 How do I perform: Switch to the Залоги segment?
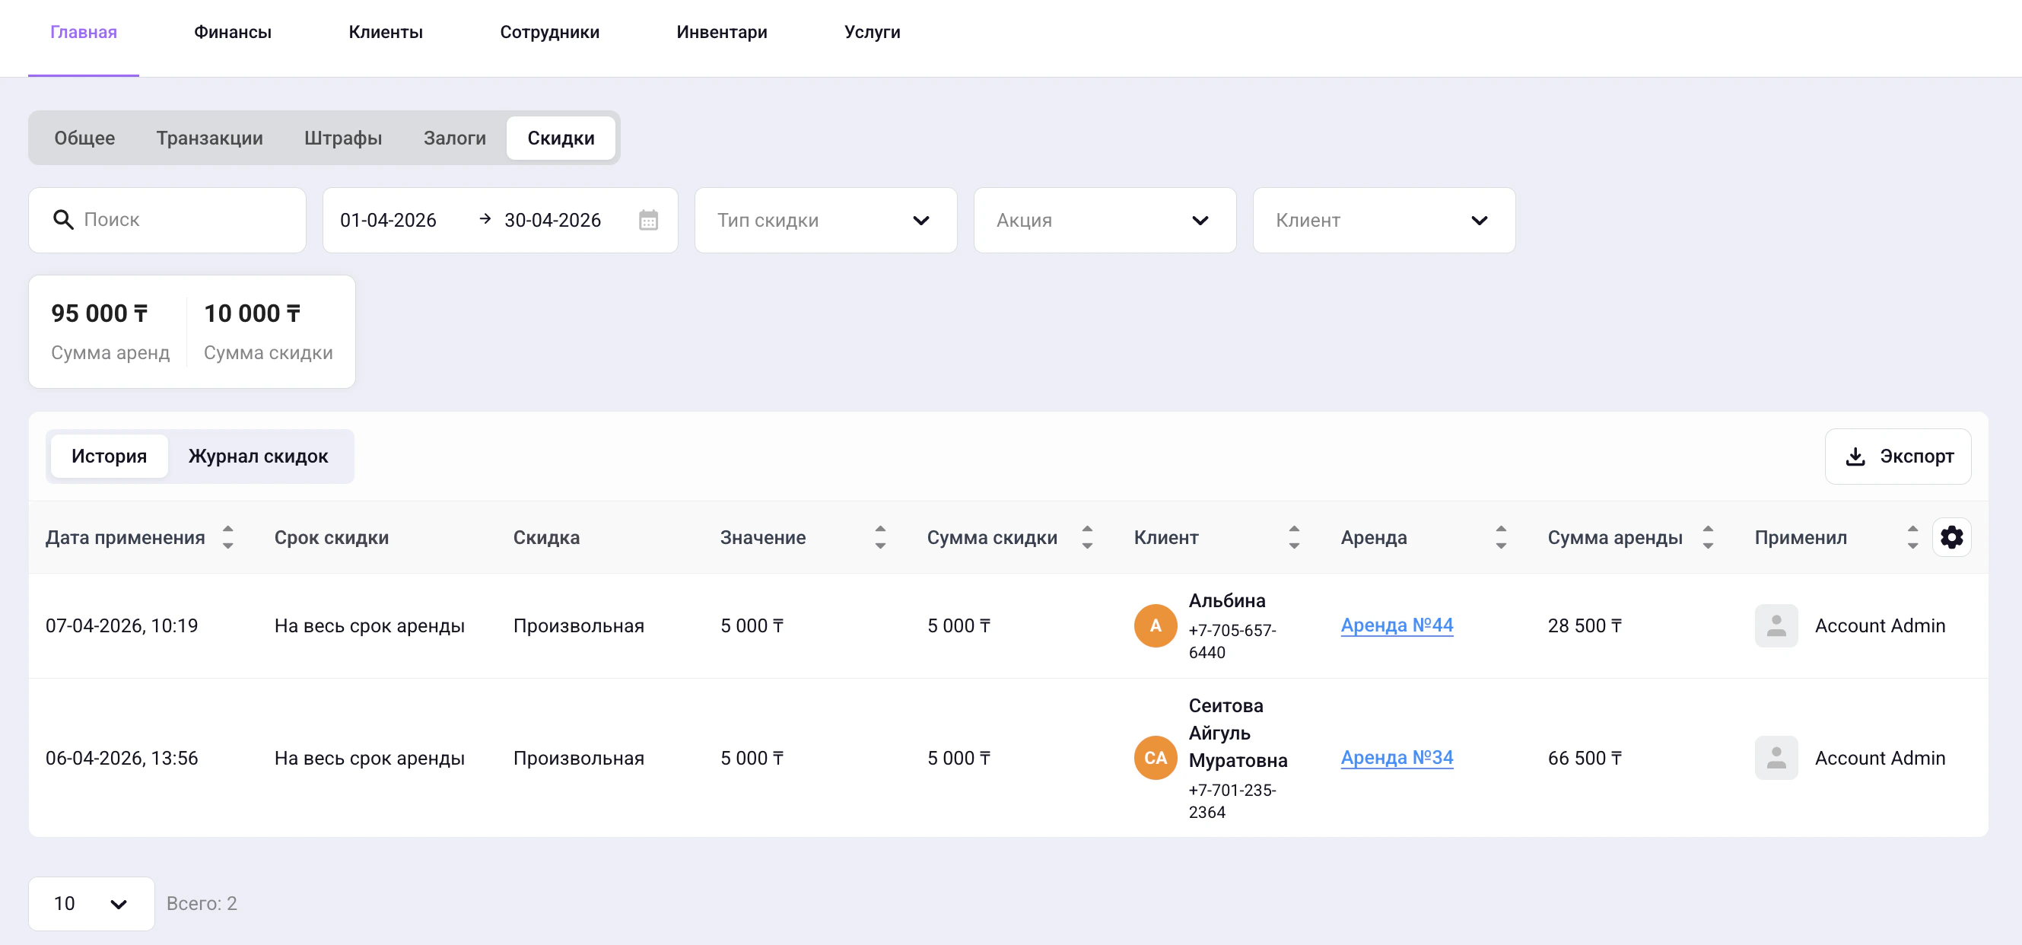[x=454, y=138]
